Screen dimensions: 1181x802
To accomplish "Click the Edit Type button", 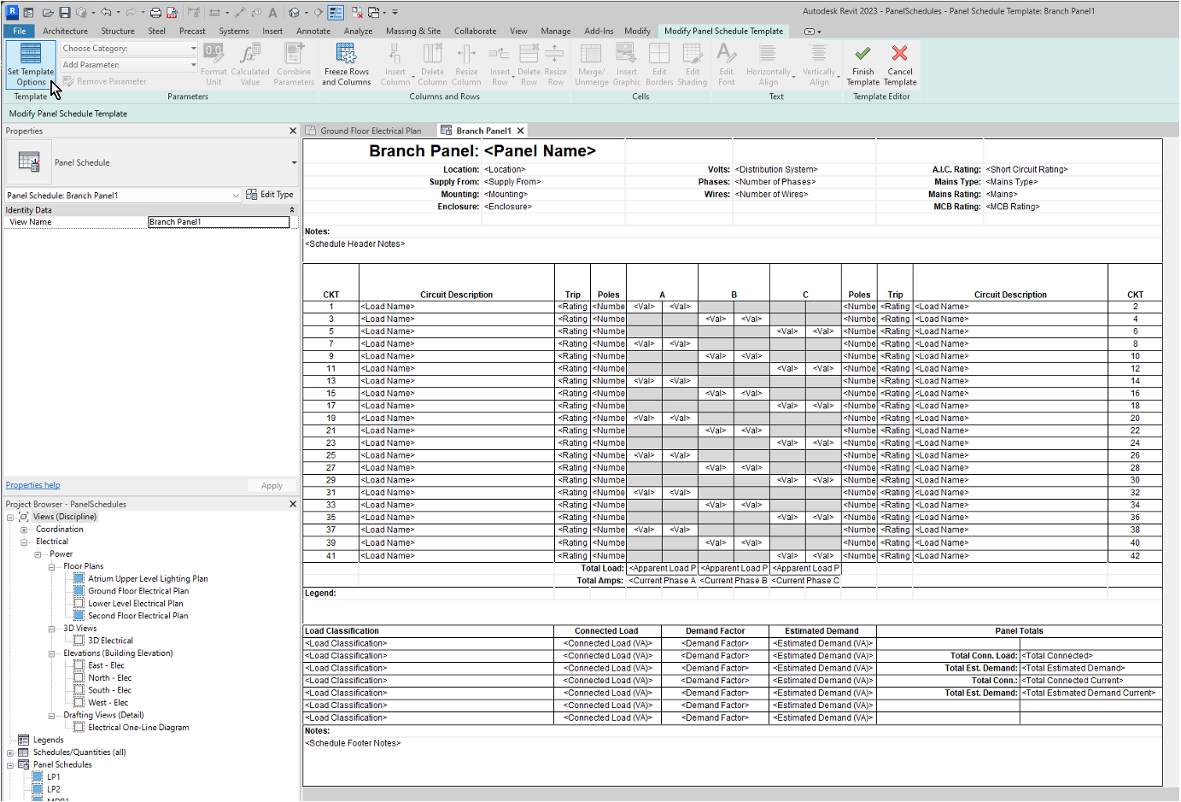I will [x=270, y=195].
